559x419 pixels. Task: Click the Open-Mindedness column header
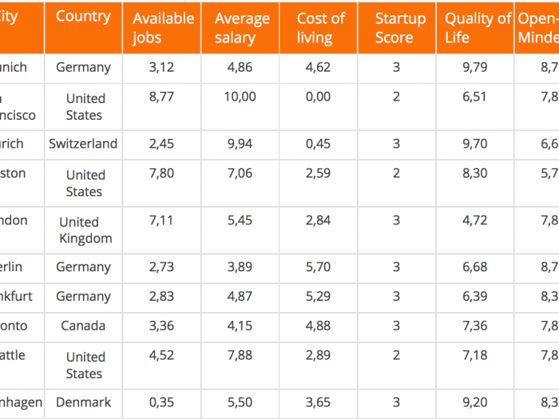tap(539, 28)
